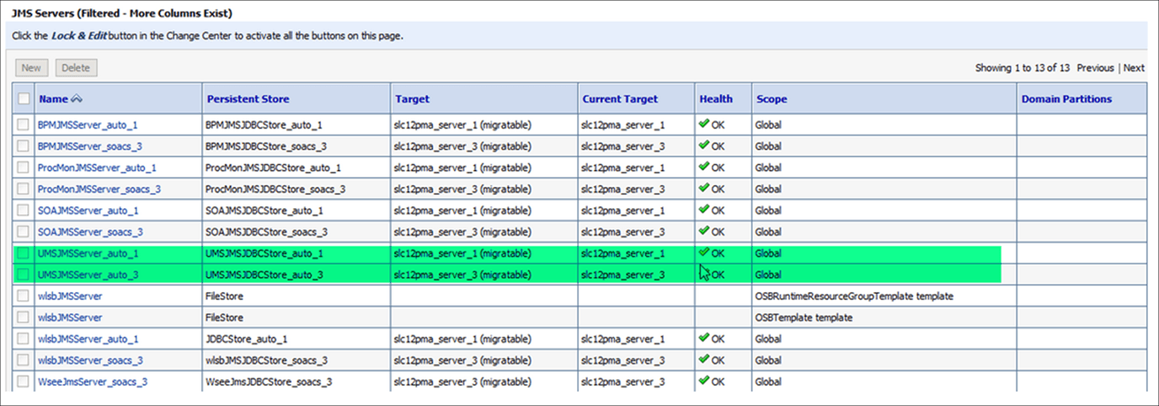Tick checkbox for UMSJMSServer_auto_1 row
This screenshot has width=1159, height=406.
click(24, 253)
